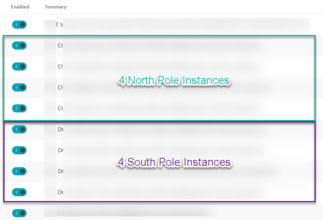Turn off the second North Pole instance switch
Viewport: 323px width, 220px height.
tap(19, 66)
